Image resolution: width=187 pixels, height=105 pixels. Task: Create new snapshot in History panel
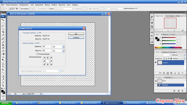click(179, 91)
